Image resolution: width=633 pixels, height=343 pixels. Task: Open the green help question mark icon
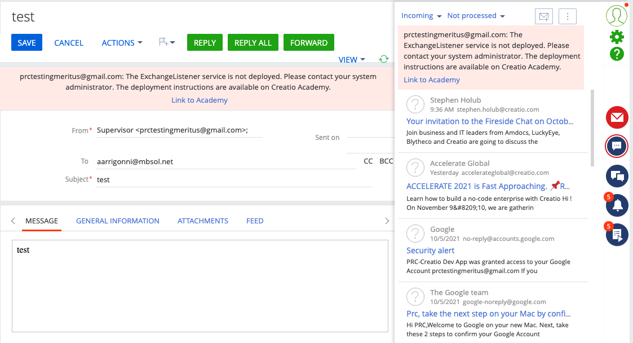point(617,54)
